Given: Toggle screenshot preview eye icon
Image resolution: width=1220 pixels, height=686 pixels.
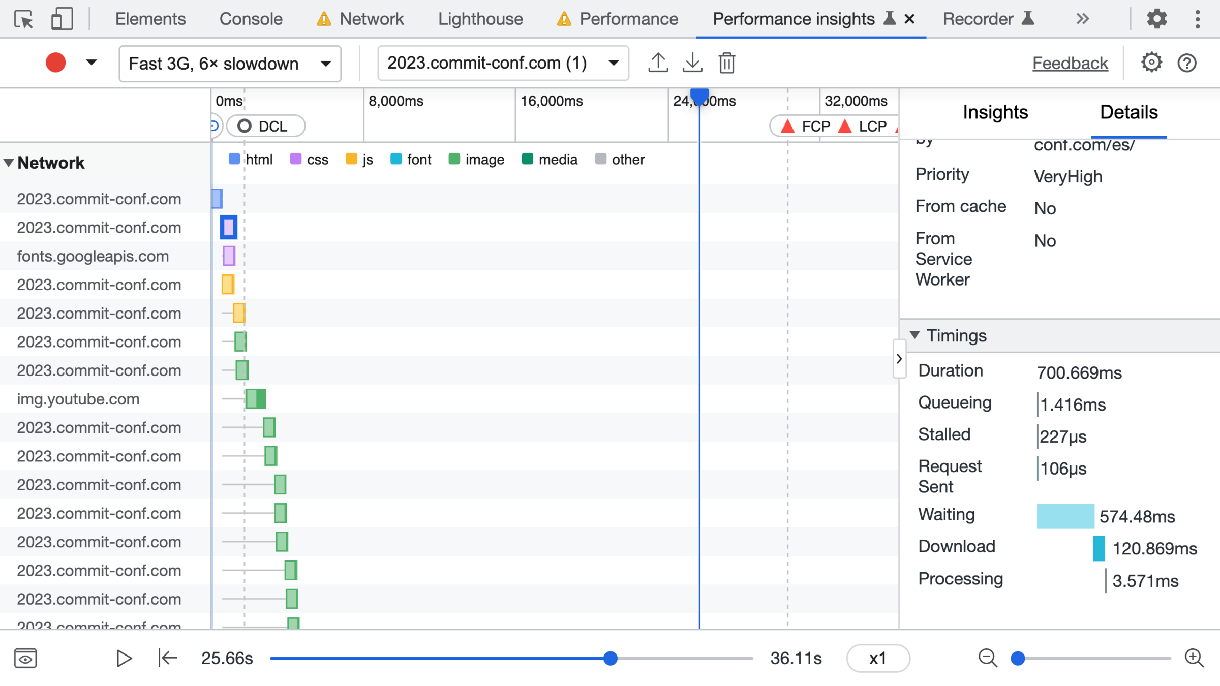Looking at the screenshot, I should coord(25,659).
